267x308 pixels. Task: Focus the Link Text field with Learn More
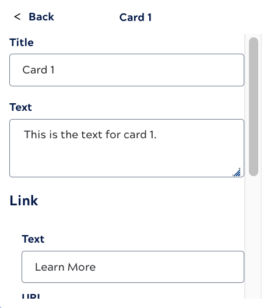133,267
